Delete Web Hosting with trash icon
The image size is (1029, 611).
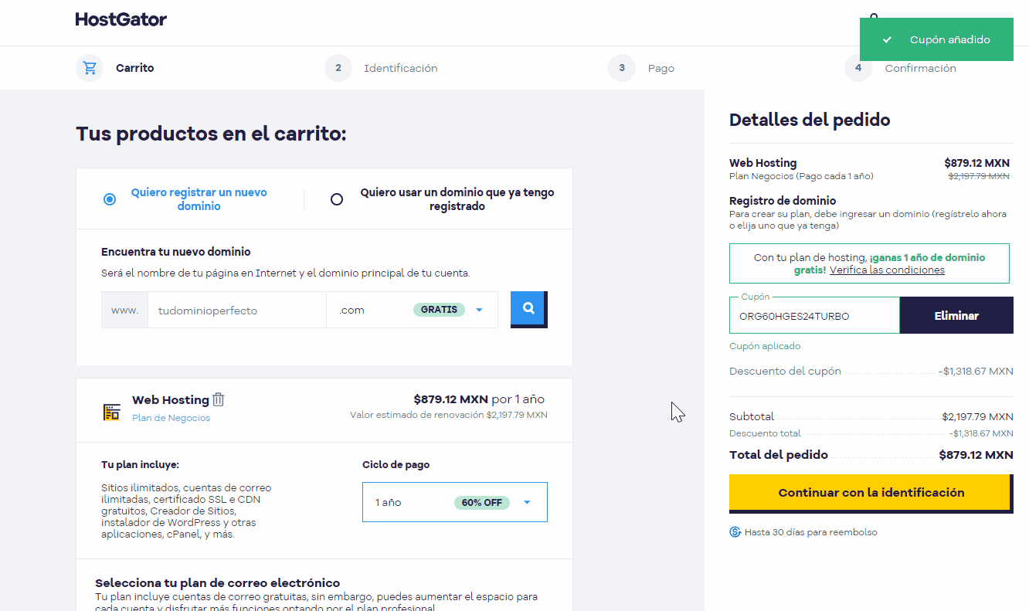(x=219, y=399)
